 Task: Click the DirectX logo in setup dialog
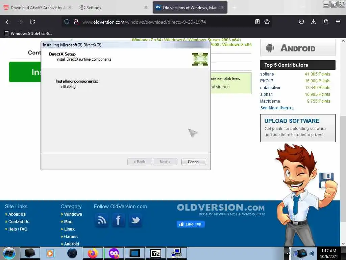200,59
